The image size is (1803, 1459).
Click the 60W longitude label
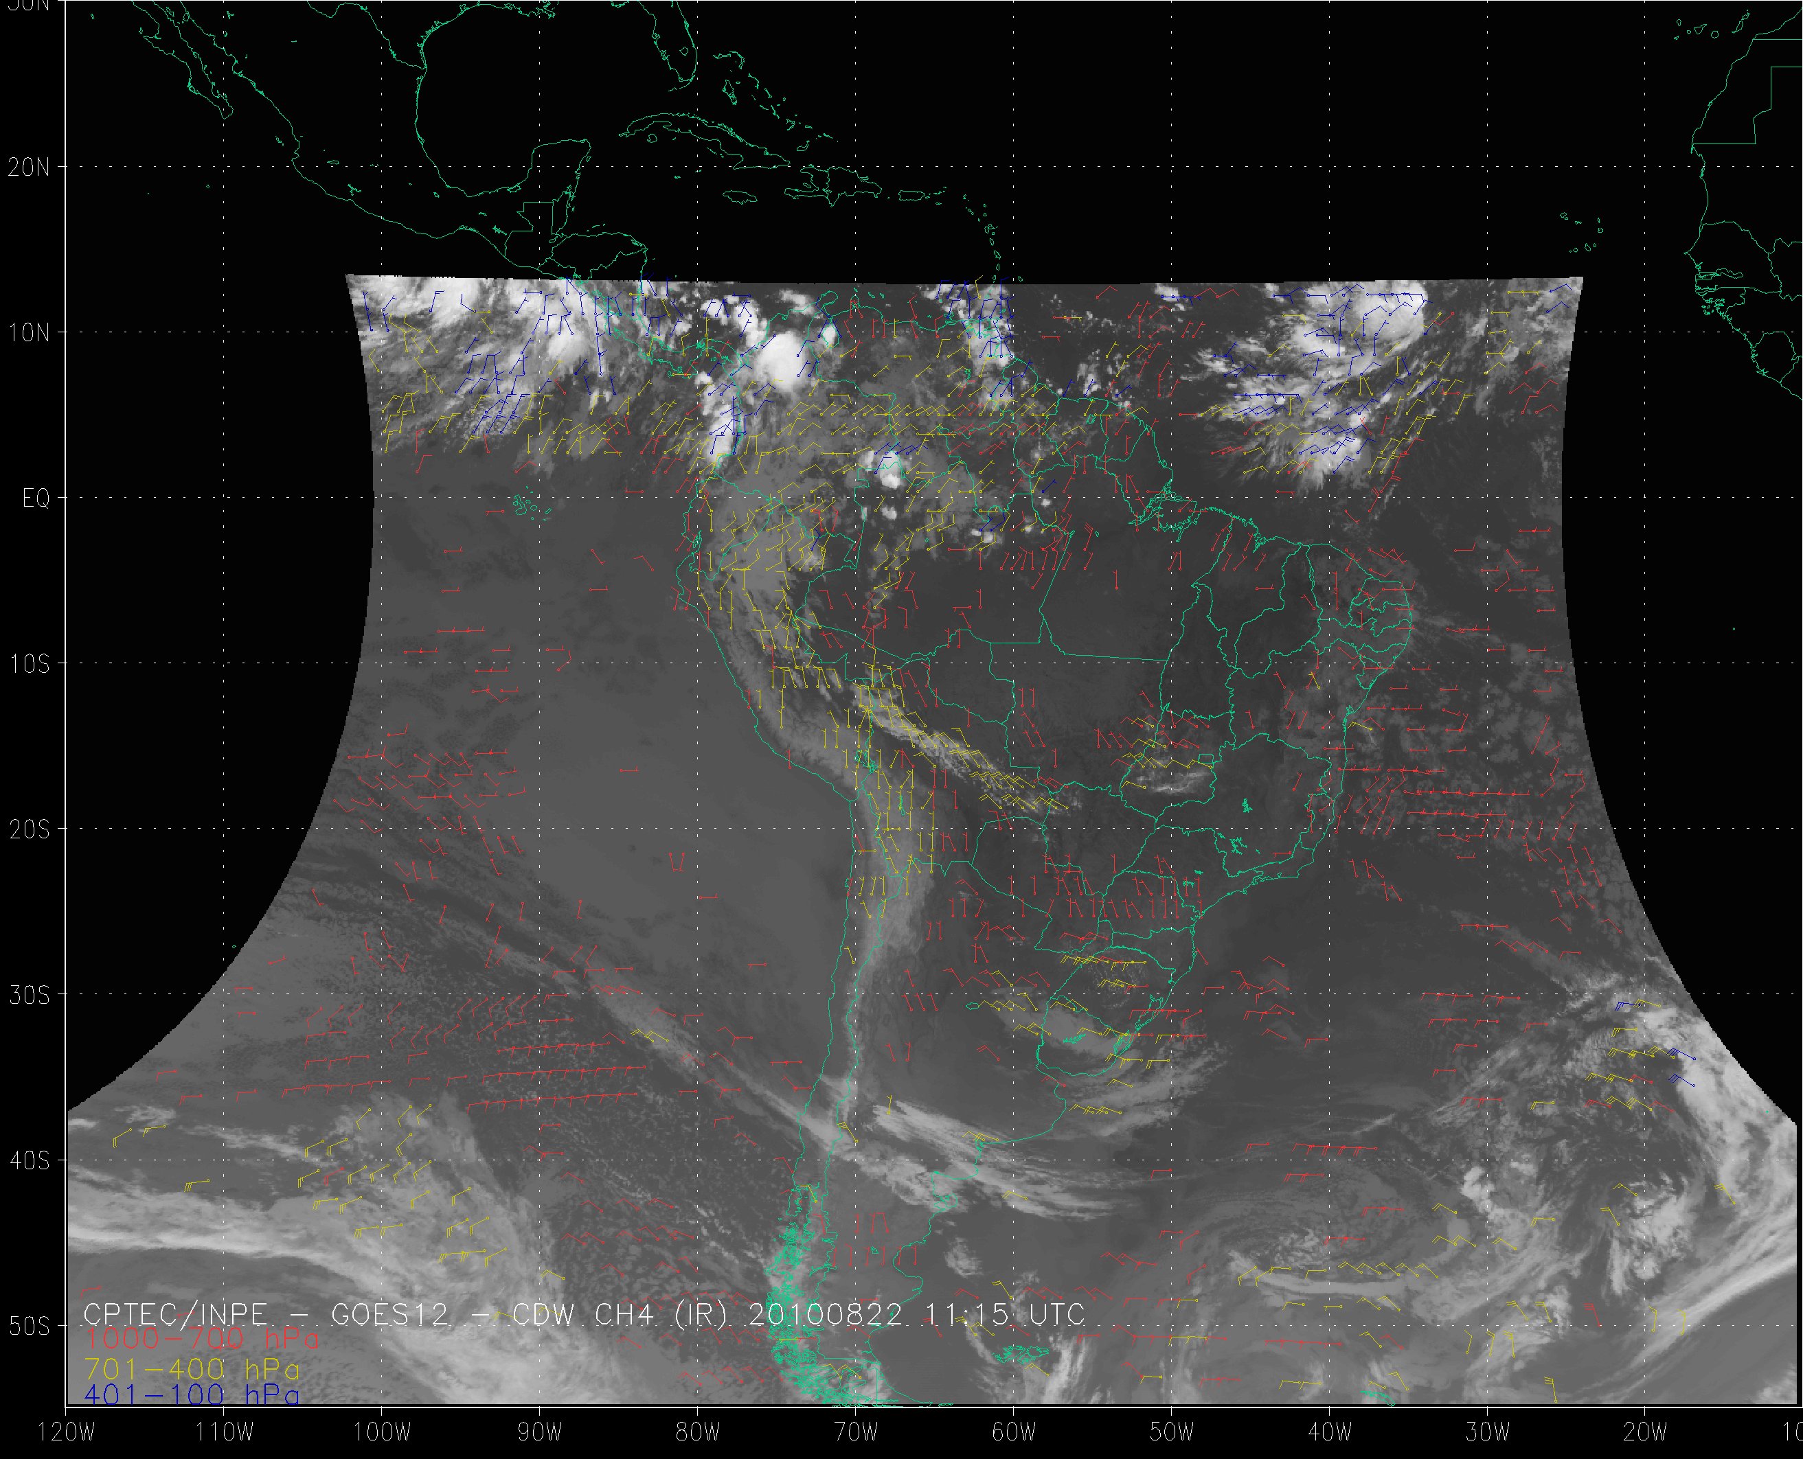click(1013, 1433)
